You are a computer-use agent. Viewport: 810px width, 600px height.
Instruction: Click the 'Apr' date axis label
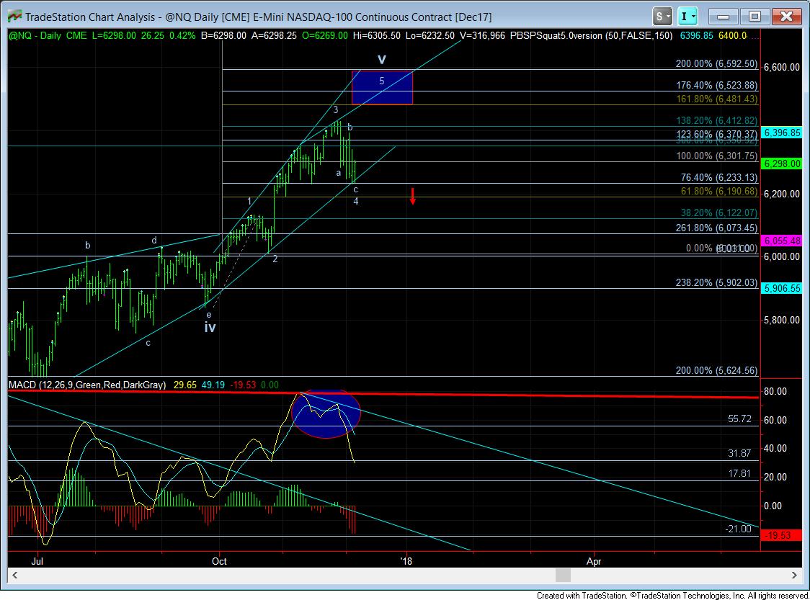(x=594, y=561)
